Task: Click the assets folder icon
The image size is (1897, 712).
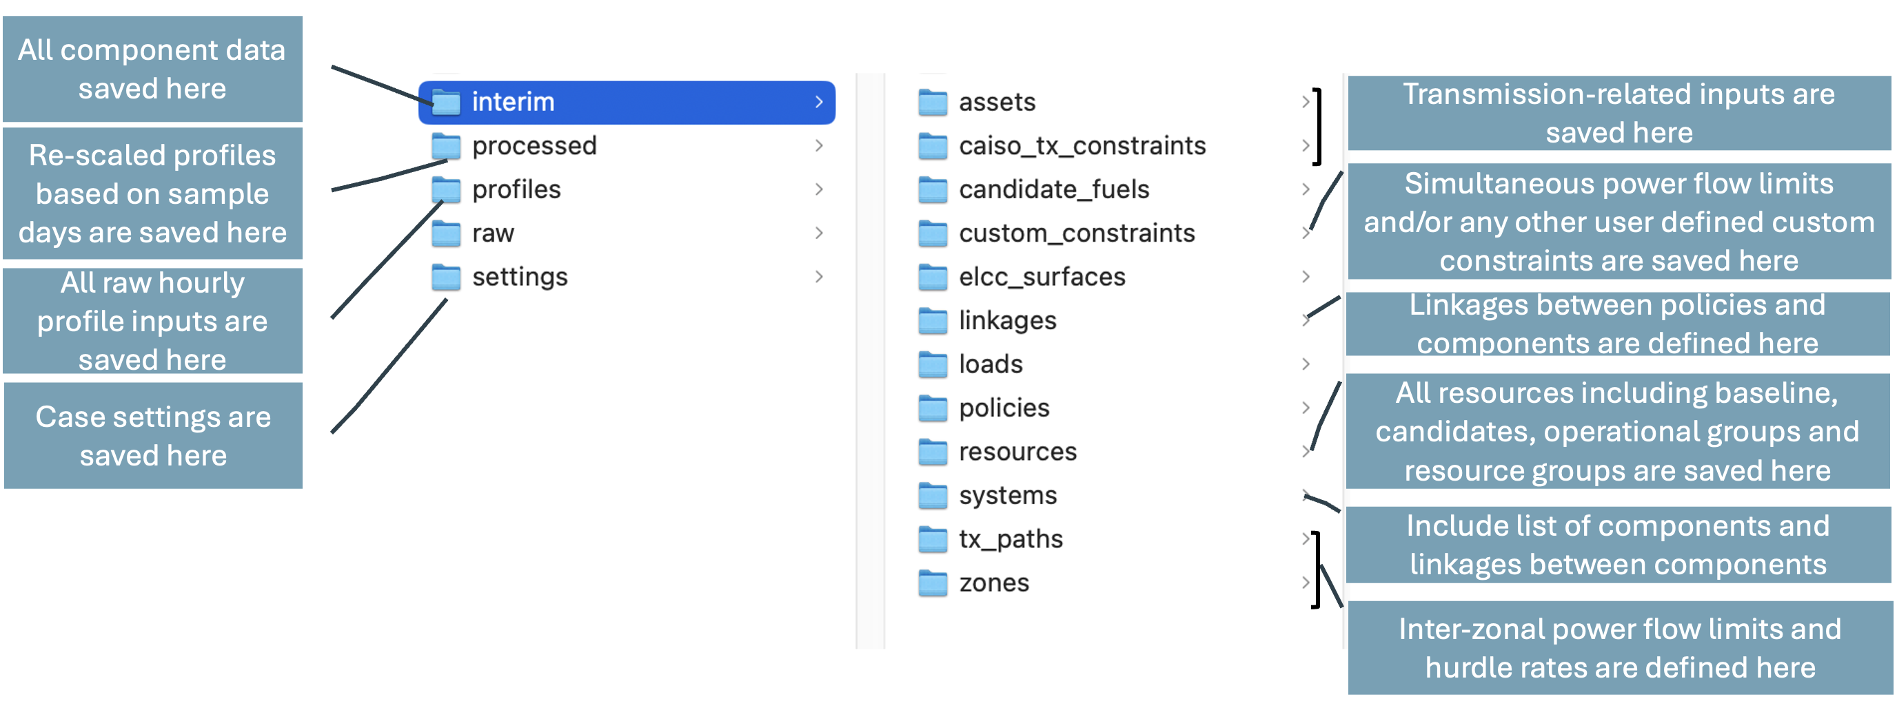Action: tap(934, 102)
